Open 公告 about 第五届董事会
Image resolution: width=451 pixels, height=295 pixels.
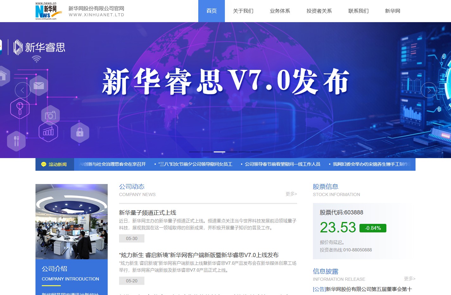point(362,289)
